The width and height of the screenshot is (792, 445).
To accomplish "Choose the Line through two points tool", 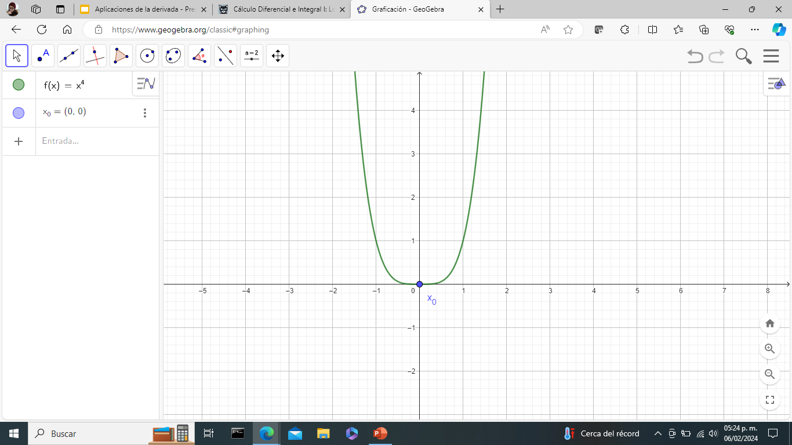I will pyautogui.click(x=69, y=56).
